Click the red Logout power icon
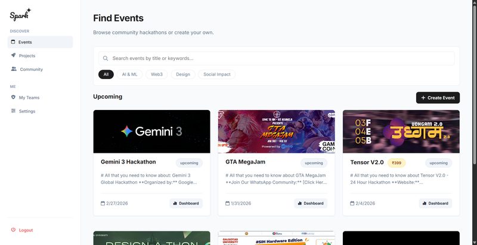 [x=13, y=230]
